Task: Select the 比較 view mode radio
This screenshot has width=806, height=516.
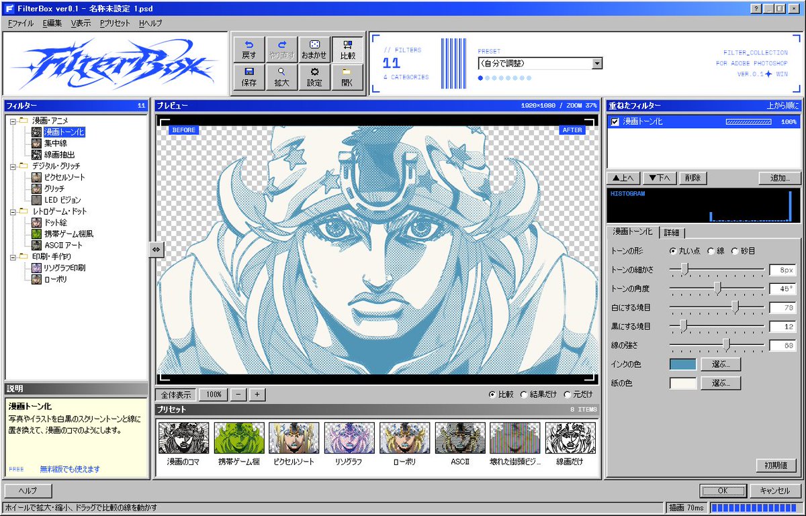Action: (492, 395)
